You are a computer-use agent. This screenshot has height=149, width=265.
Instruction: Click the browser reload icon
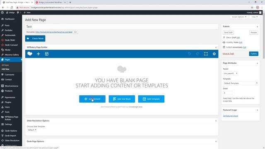coord(12,7)
